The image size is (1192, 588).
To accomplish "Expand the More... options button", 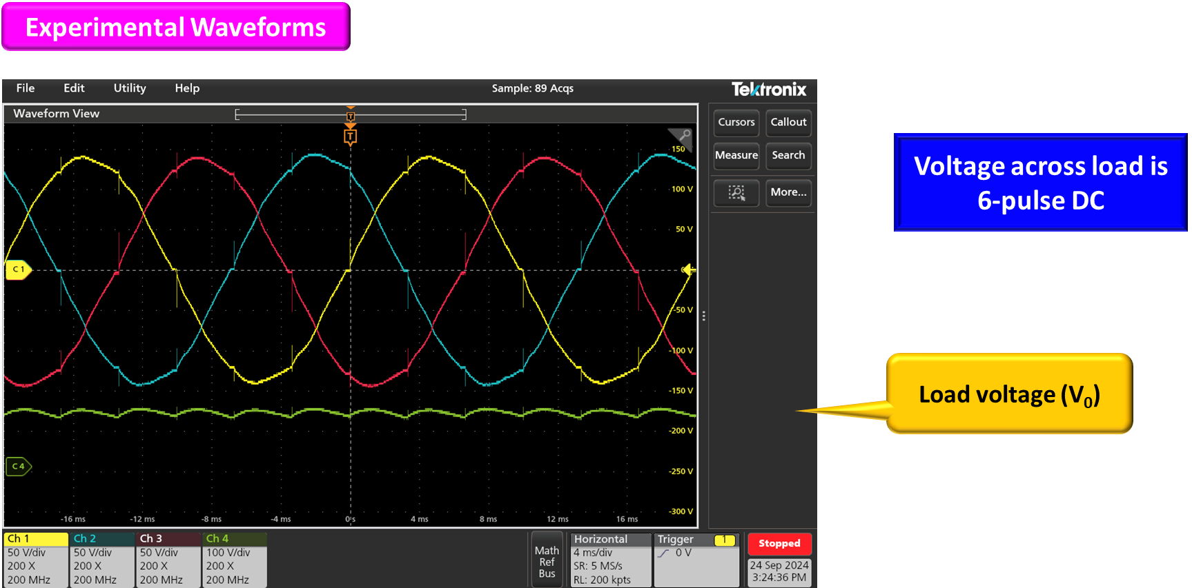I will pos(788,192).
